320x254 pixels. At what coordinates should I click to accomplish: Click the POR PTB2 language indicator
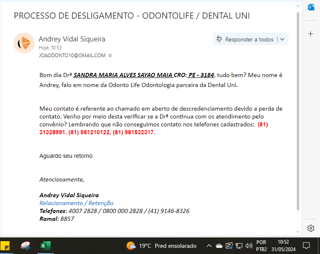point(261,246)
